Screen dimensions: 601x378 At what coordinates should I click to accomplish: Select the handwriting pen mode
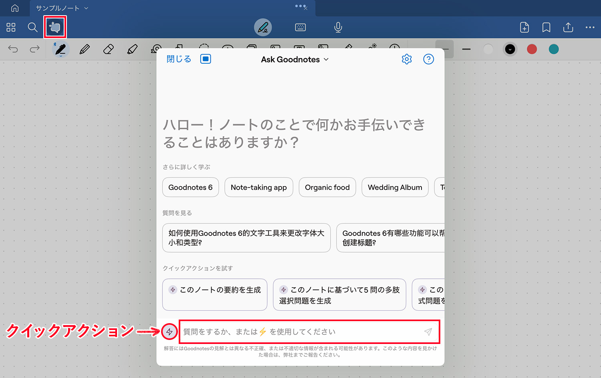tap(263, 27)
